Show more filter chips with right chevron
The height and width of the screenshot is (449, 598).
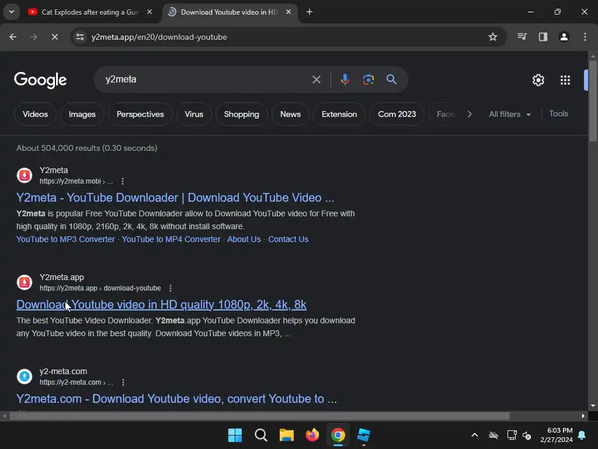470,114
